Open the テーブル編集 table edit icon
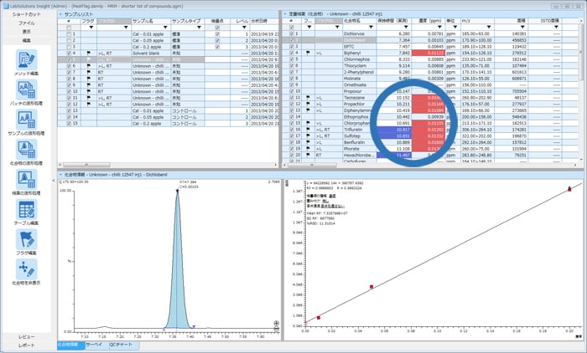The image size is (587, 353). click(26, 209)
